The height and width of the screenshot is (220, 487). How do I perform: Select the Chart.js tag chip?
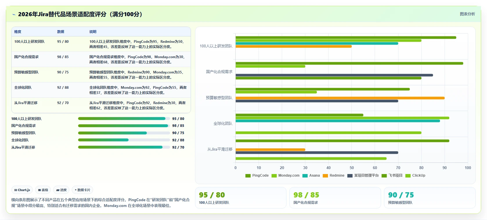22,190
